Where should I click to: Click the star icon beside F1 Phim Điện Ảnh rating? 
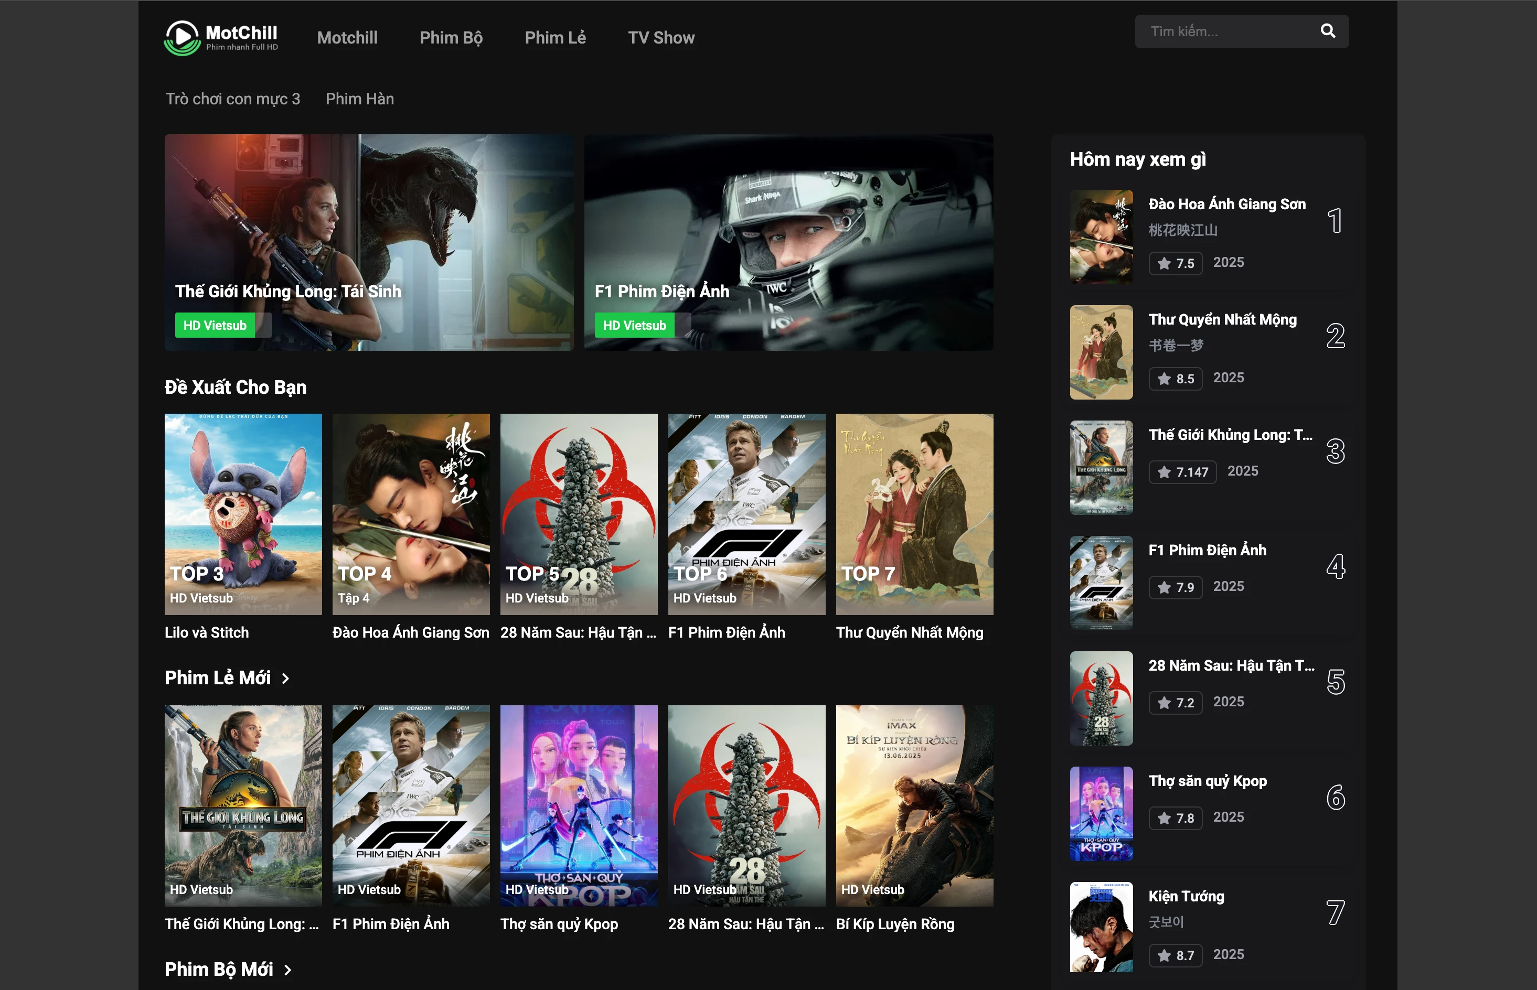pos(1164,587)
